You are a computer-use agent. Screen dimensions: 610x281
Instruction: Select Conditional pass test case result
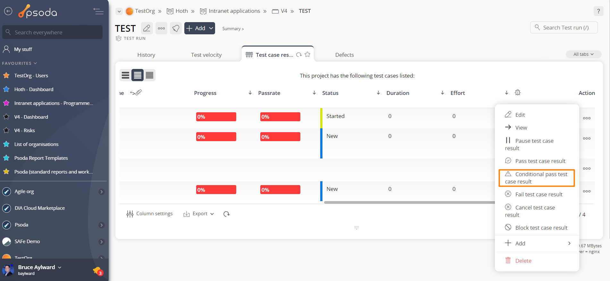click(537, 178)
